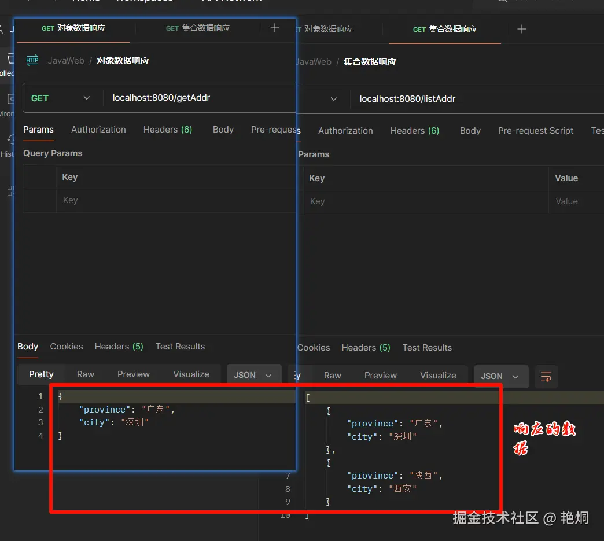This screenshot has height=541, width=604.
Task: Select response Body tab in front window
Action: [28, 347]
